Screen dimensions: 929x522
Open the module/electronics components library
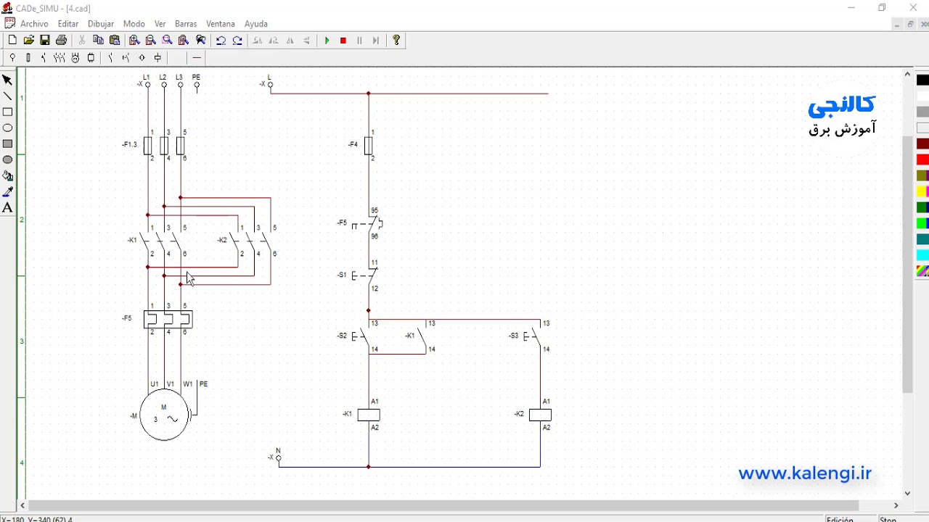pyautogui.click(x=91, y=58)
